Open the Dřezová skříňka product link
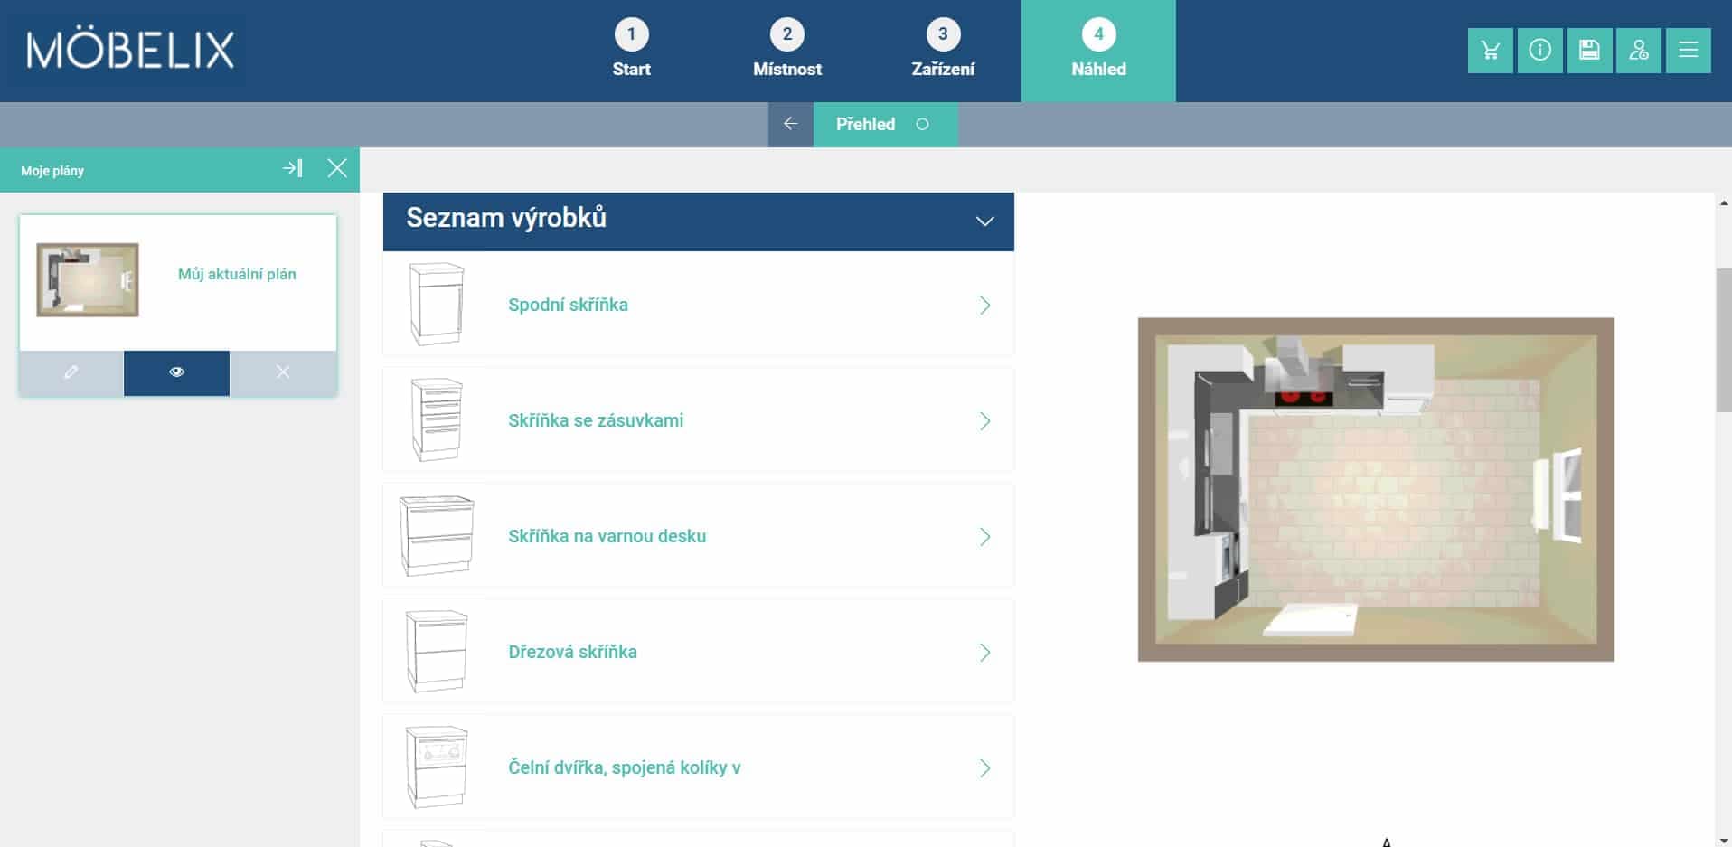1732x847 pixels. (x=572, y=652)
